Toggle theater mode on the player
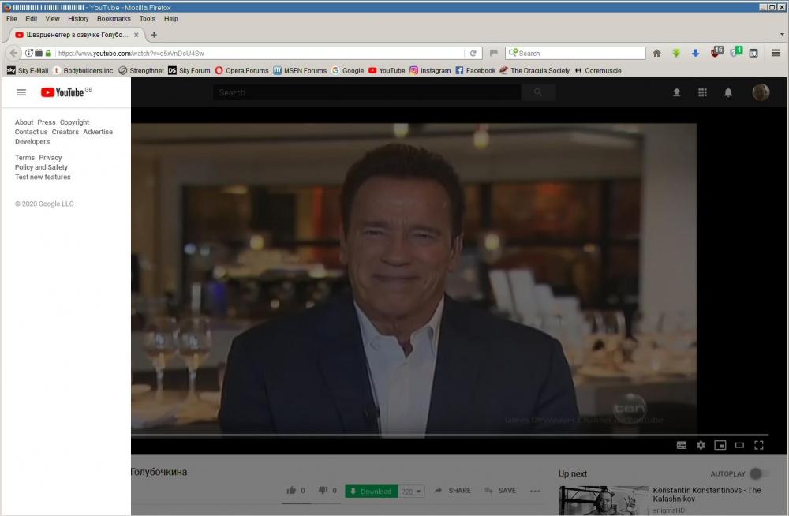 (739, 445)
